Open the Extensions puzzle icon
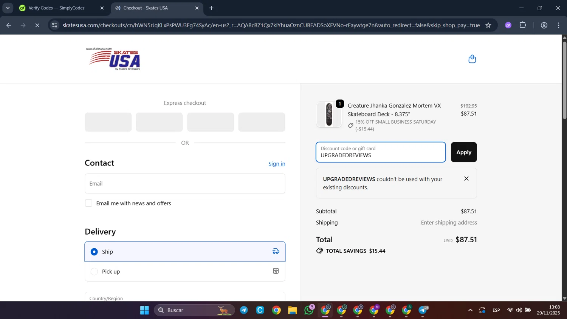The height and width of the screenshot is (319, 567). [x=523, y=25]
